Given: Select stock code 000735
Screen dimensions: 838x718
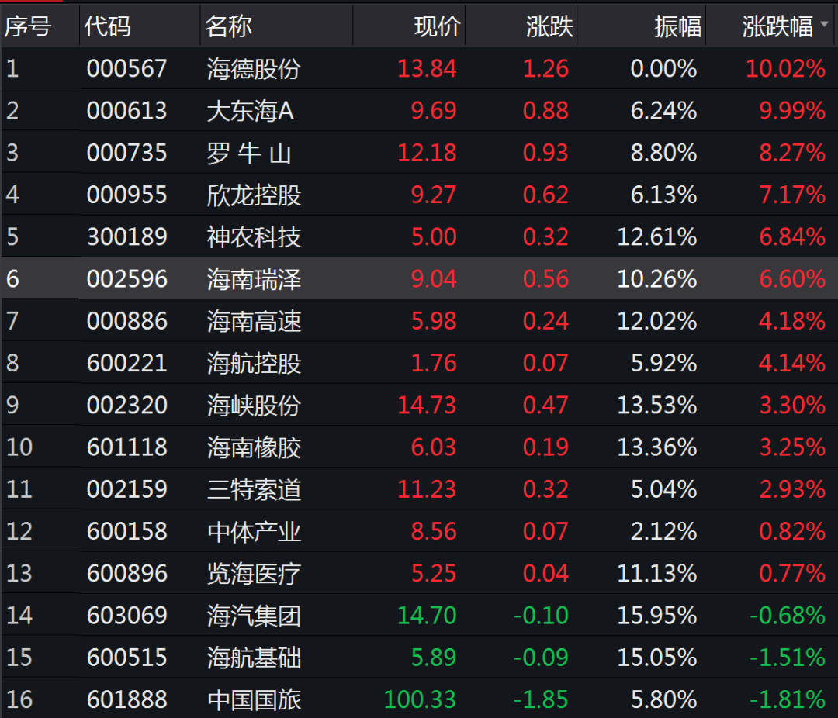Looking at the screenshot, I should [126, 154].
